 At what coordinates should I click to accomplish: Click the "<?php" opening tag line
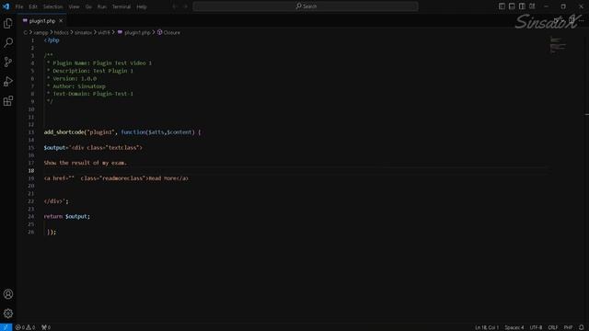[x=52, y=40]
